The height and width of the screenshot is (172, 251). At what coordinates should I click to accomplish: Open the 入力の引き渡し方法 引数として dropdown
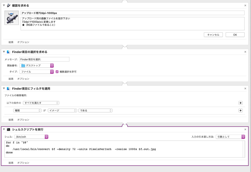point(231,137)
